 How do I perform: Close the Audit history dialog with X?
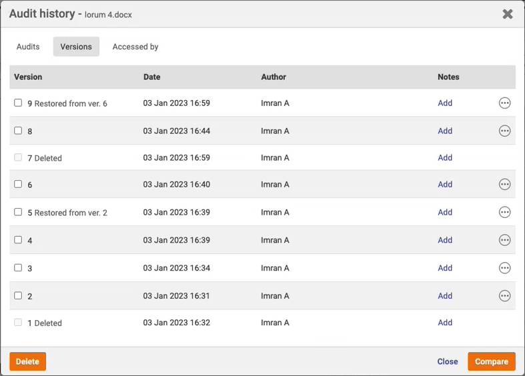tap(508, 14)
